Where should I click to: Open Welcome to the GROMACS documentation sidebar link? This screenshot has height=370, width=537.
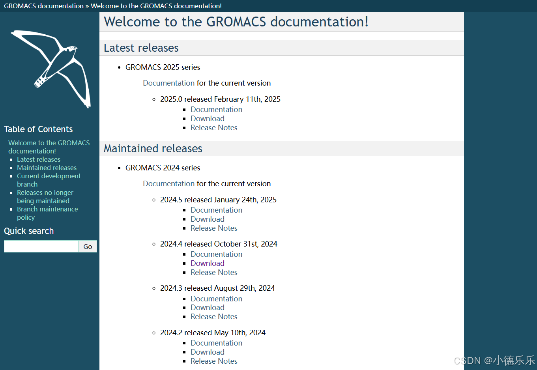49,147
